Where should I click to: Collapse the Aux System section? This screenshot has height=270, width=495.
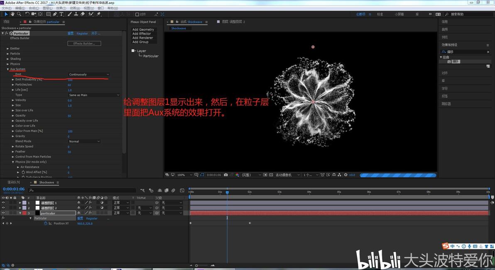pyautogui.click(x=8, y=69)
